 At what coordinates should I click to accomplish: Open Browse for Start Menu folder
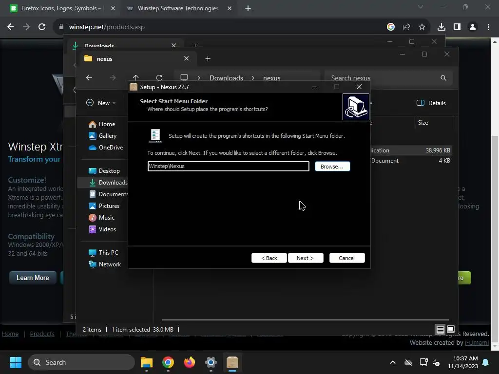pos(332,167)
